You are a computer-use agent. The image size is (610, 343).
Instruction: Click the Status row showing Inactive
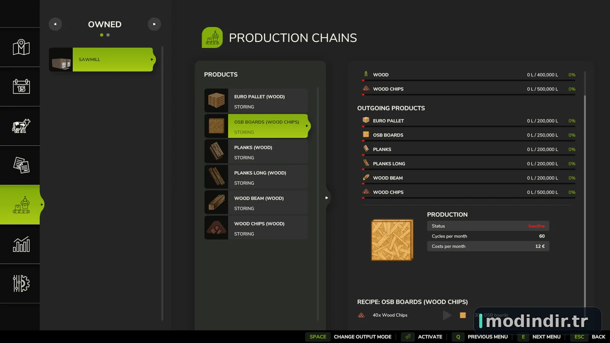click(488, 226)
